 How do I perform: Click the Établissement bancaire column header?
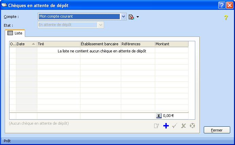pos(100,44)
